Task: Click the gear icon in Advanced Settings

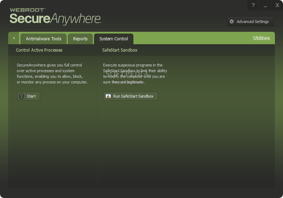Action: (x=232, y=22)
